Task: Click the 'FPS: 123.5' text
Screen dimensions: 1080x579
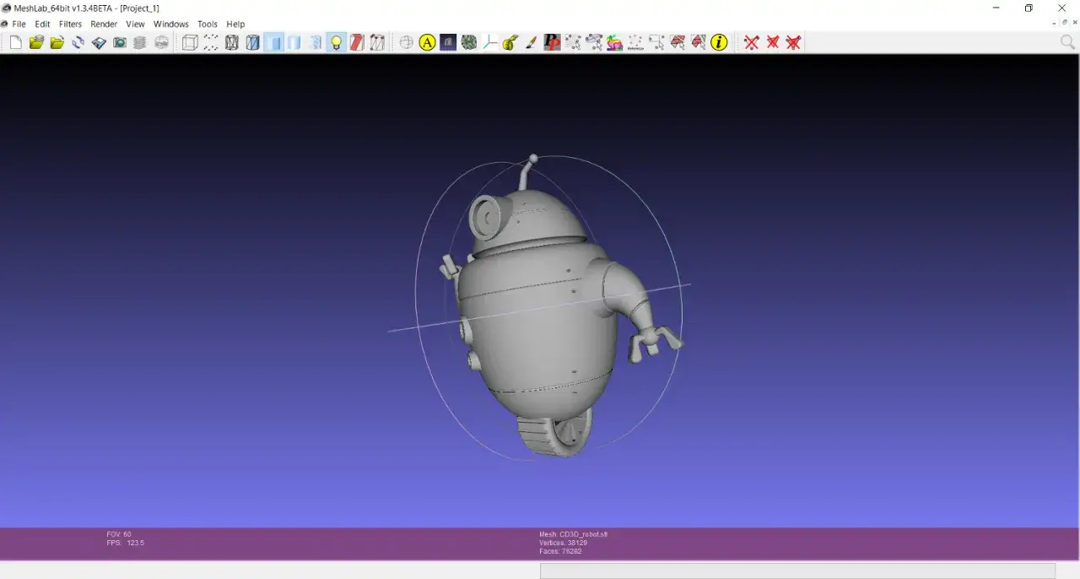Action: [x=126, y=543]
